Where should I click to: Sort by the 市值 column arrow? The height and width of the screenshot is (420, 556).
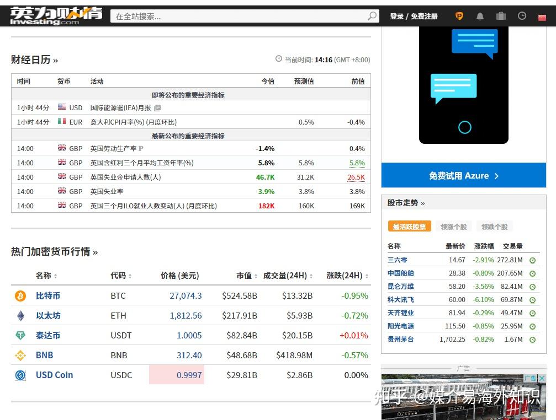click(x=257, y=276)
